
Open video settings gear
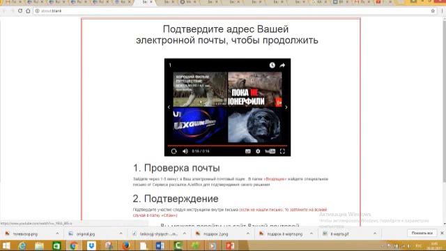tap(258, 151)
